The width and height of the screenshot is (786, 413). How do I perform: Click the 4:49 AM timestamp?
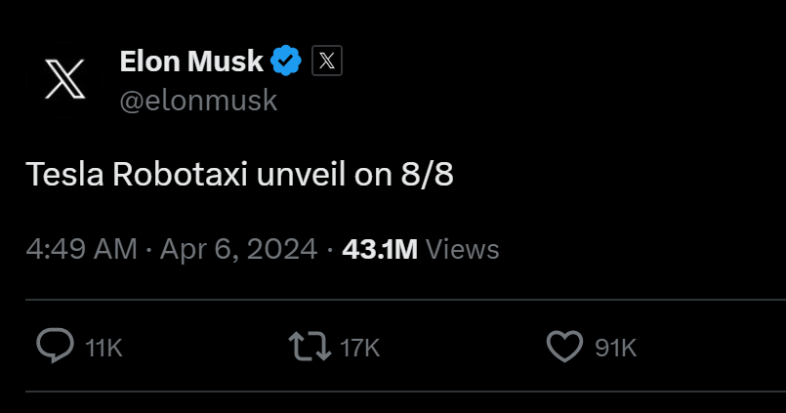(81, 249)
